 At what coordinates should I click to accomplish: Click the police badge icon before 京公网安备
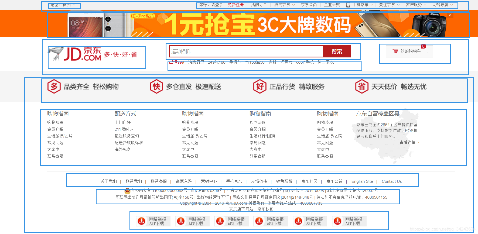(127, 191)
